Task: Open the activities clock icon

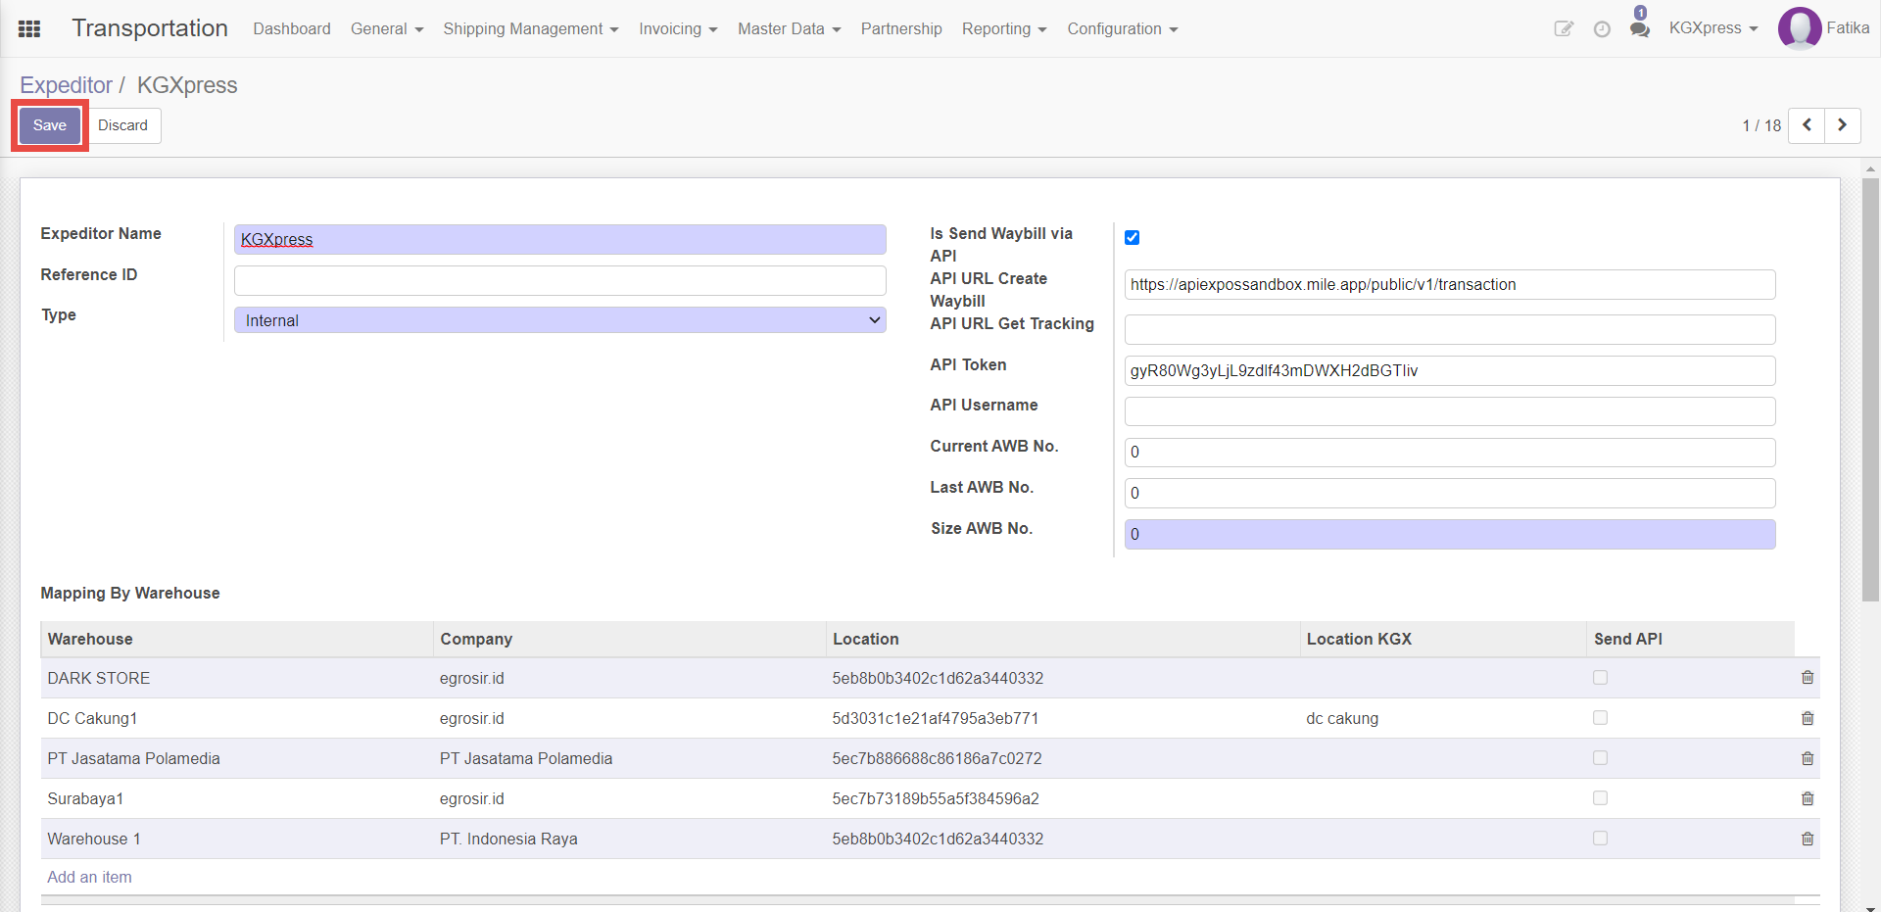Action: pyautogui.click(x=1602, y=28)
